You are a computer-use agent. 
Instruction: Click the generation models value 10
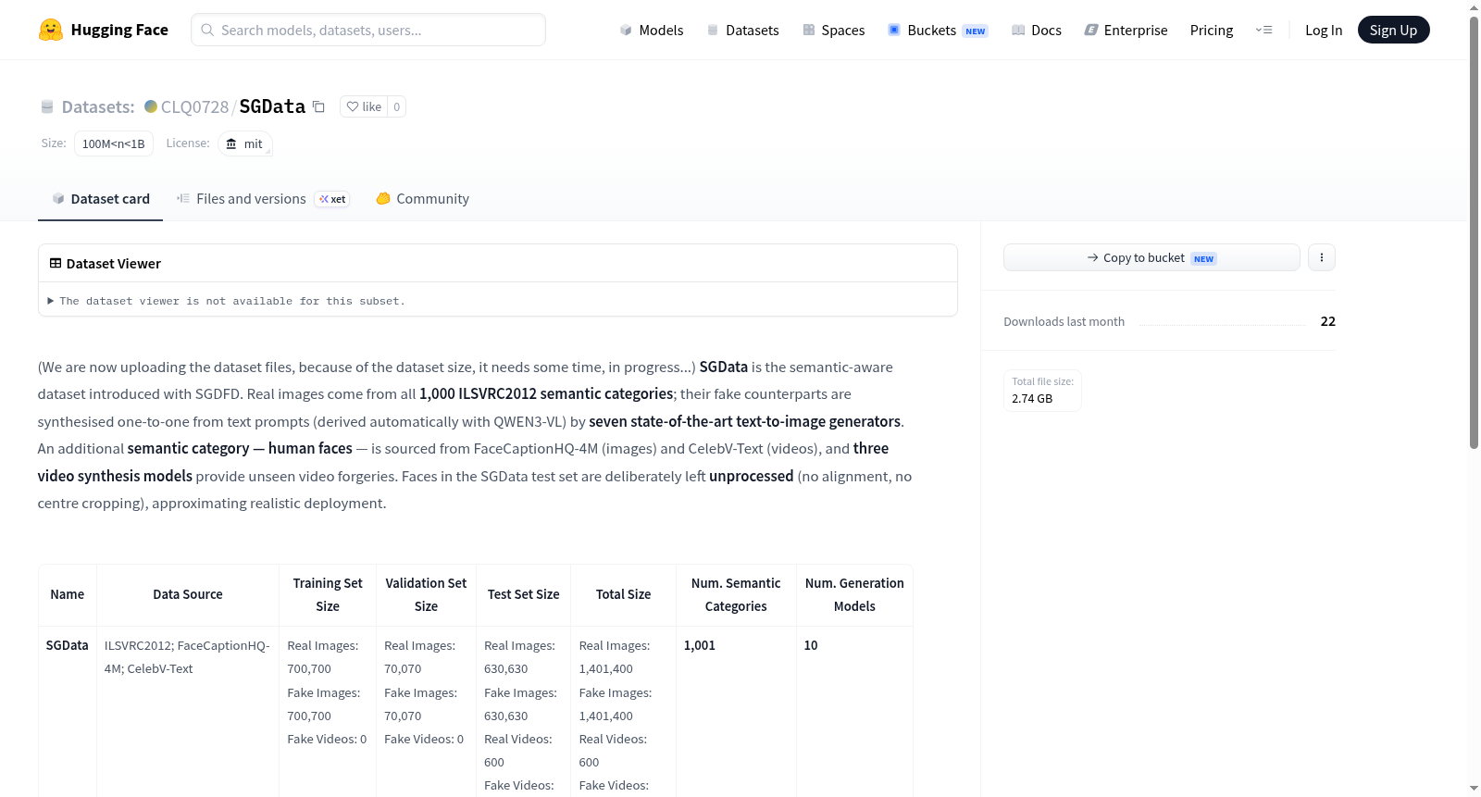tap(811, 645)
